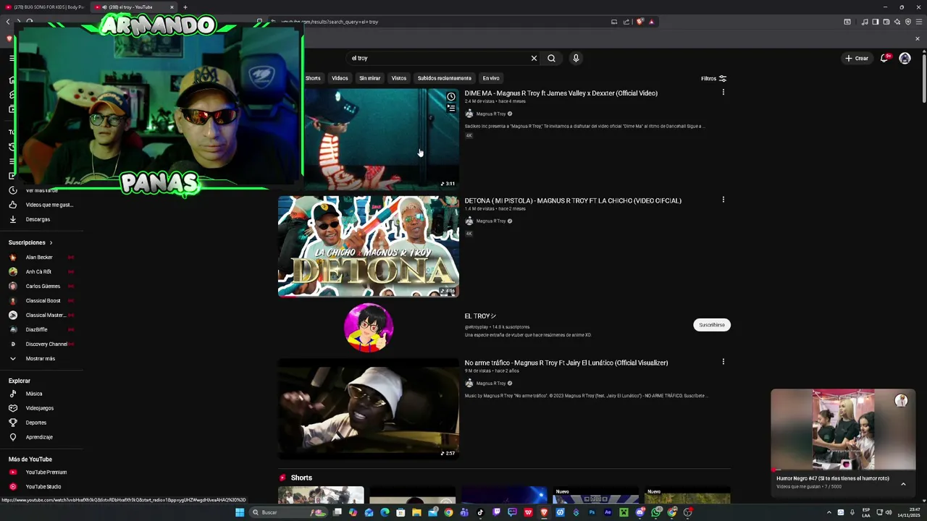Open Minecraft icon in the taskbar
This screenshot has width=927, height=521.
tap(624, 512)
